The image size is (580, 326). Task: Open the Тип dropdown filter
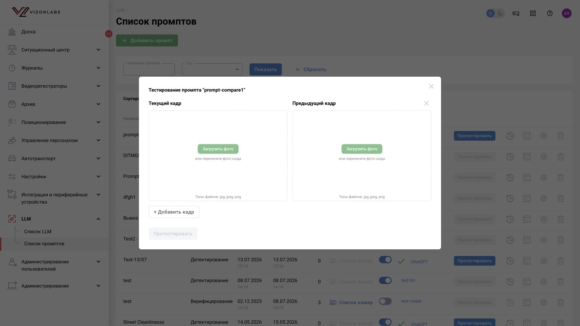pos(212,69)
